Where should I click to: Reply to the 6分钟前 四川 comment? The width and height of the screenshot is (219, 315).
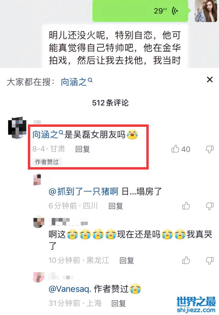116,206
